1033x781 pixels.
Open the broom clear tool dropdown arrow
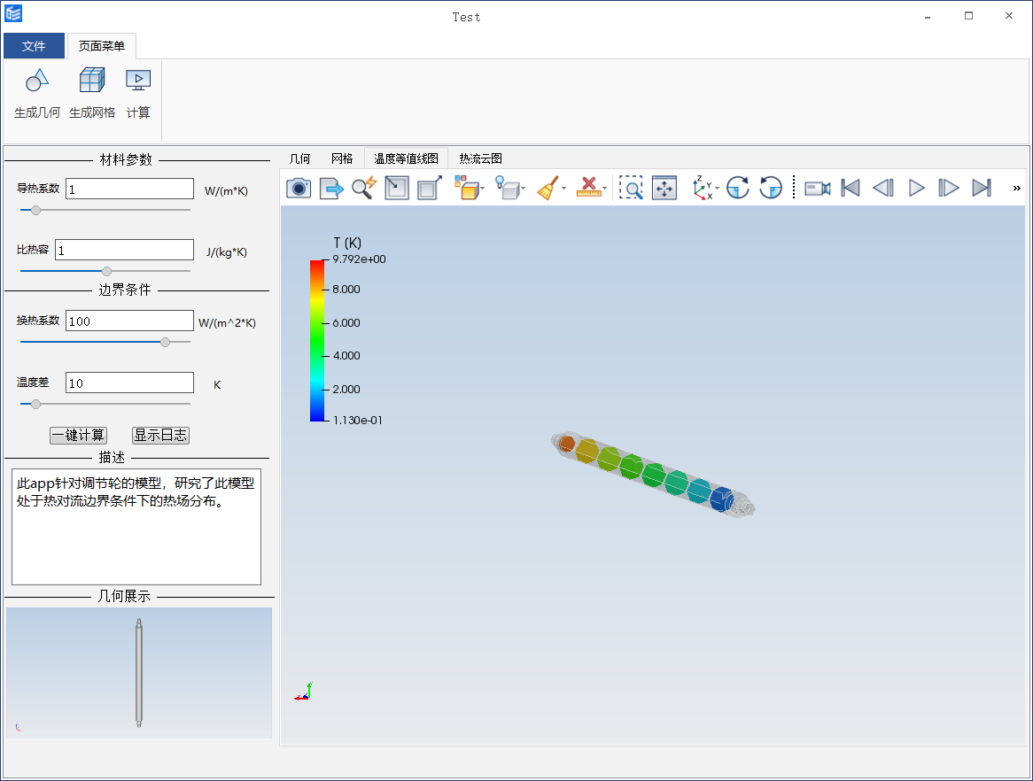(x=564, y=189)
